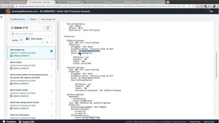Open the Terms of Use link
Screen dimensions: 219x123
coord(209,122)
